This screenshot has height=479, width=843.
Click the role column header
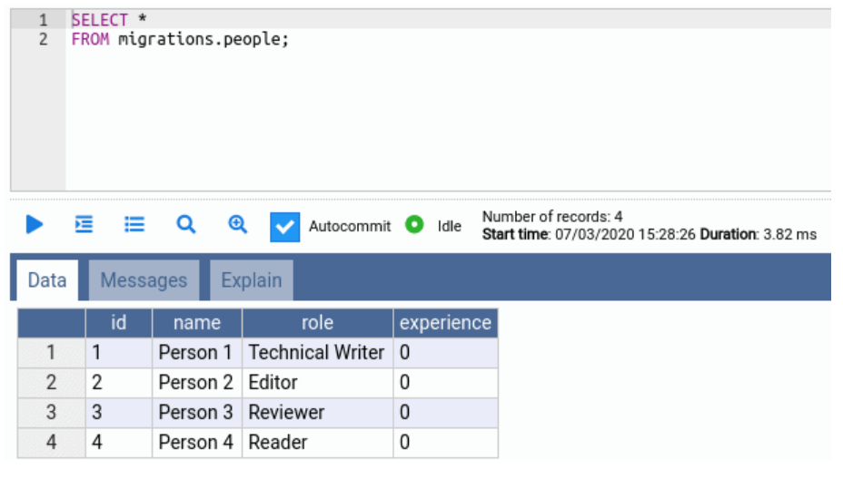(x=317, y=323)
